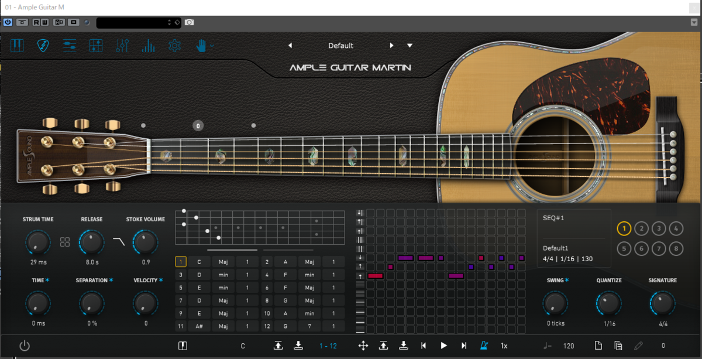This screenshot has width=702, height=359.
Task: Play the strummer sequence
Action: (443, 346)
